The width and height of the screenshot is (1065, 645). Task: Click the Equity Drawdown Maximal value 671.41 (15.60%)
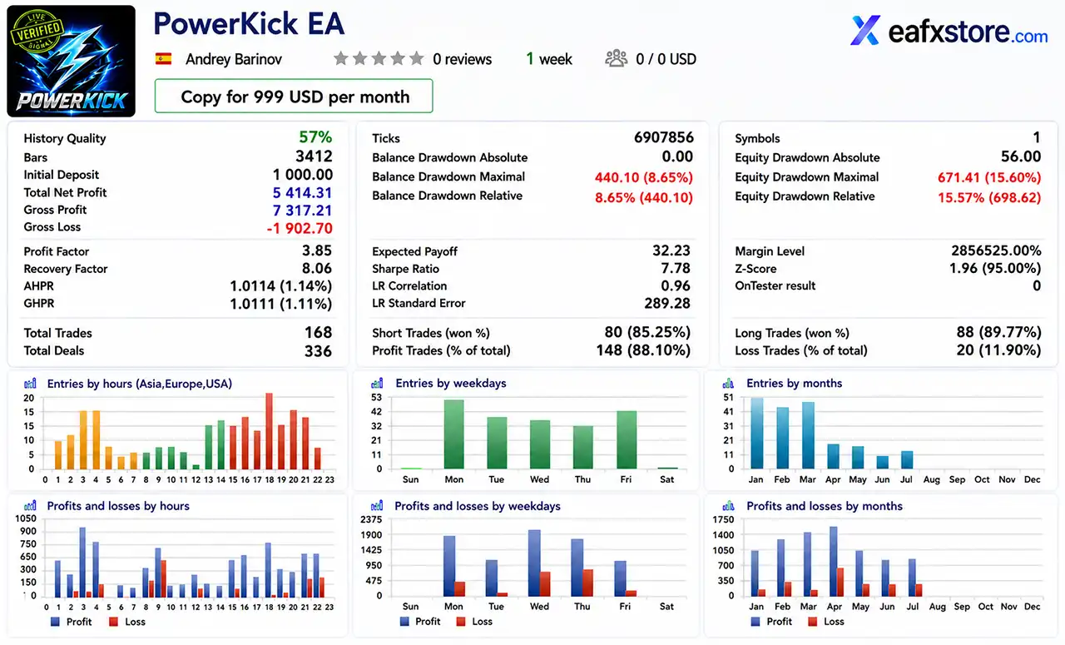(989, 177)
